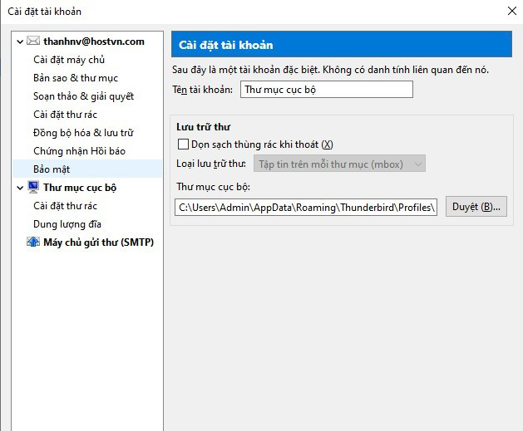Click the Máy chủ gửi thư SMTP icon
Viewport: 523px width, 431px height.
click(x=33, y=242)
